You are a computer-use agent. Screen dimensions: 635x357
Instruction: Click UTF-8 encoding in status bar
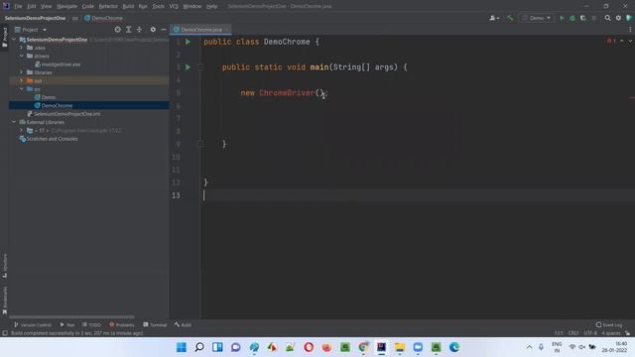pos(590,333)
